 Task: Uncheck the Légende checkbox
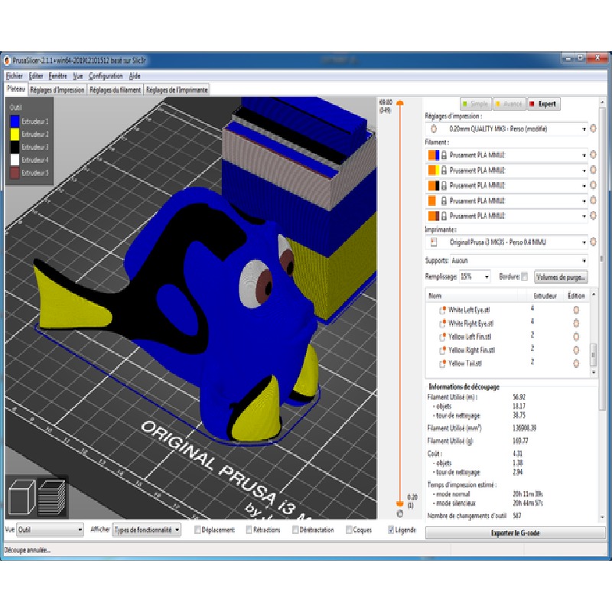(392, 529)
